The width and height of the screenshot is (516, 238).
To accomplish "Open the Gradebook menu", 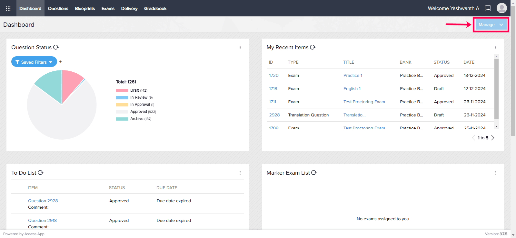I will (x=155, y=8).
